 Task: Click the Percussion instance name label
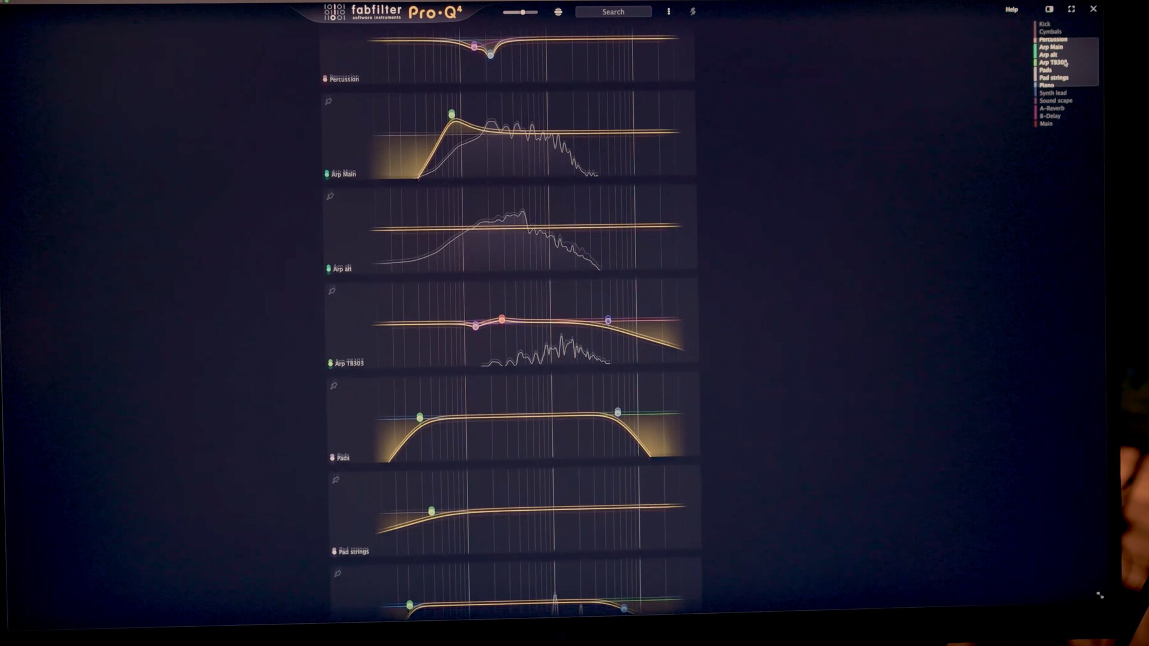point(344,79)
